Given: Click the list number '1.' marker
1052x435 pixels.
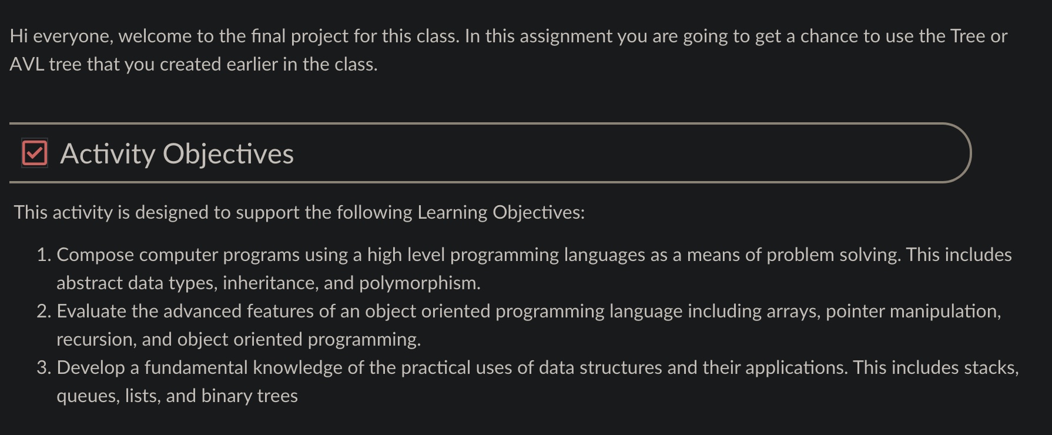Looking at the screenshot, I should click(44, 255).
